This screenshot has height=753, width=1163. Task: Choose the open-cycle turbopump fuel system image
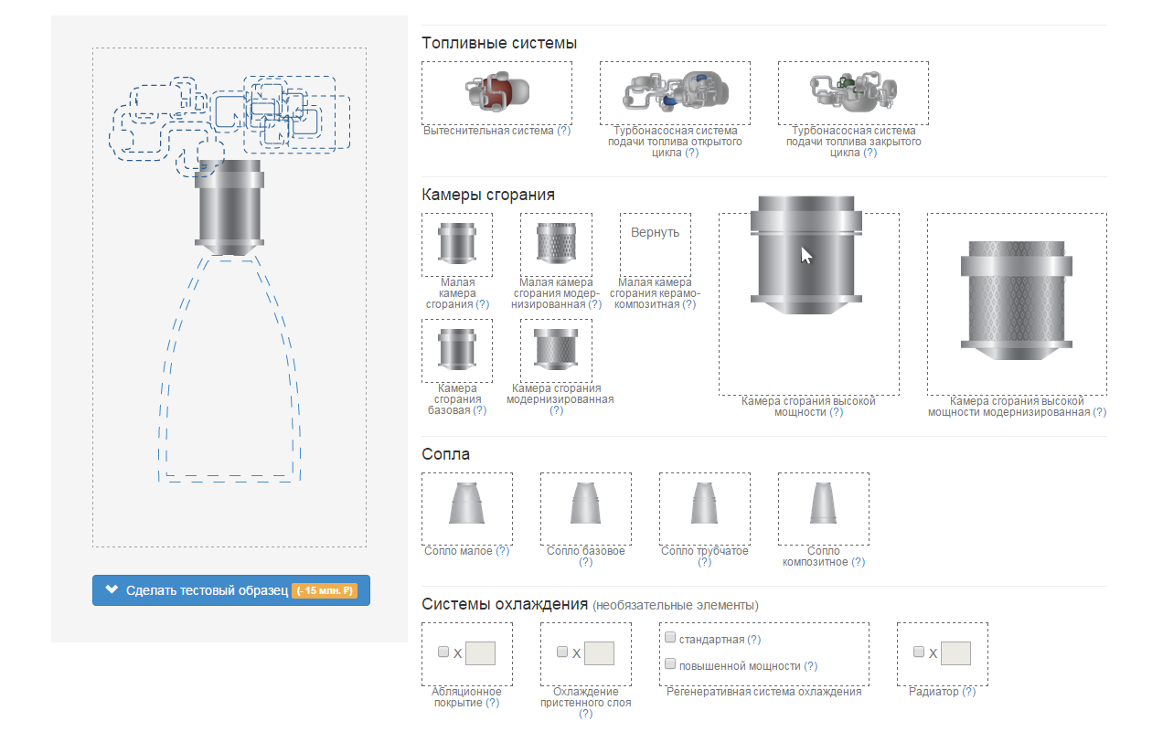pyautogui.click(x=675, y=92)
